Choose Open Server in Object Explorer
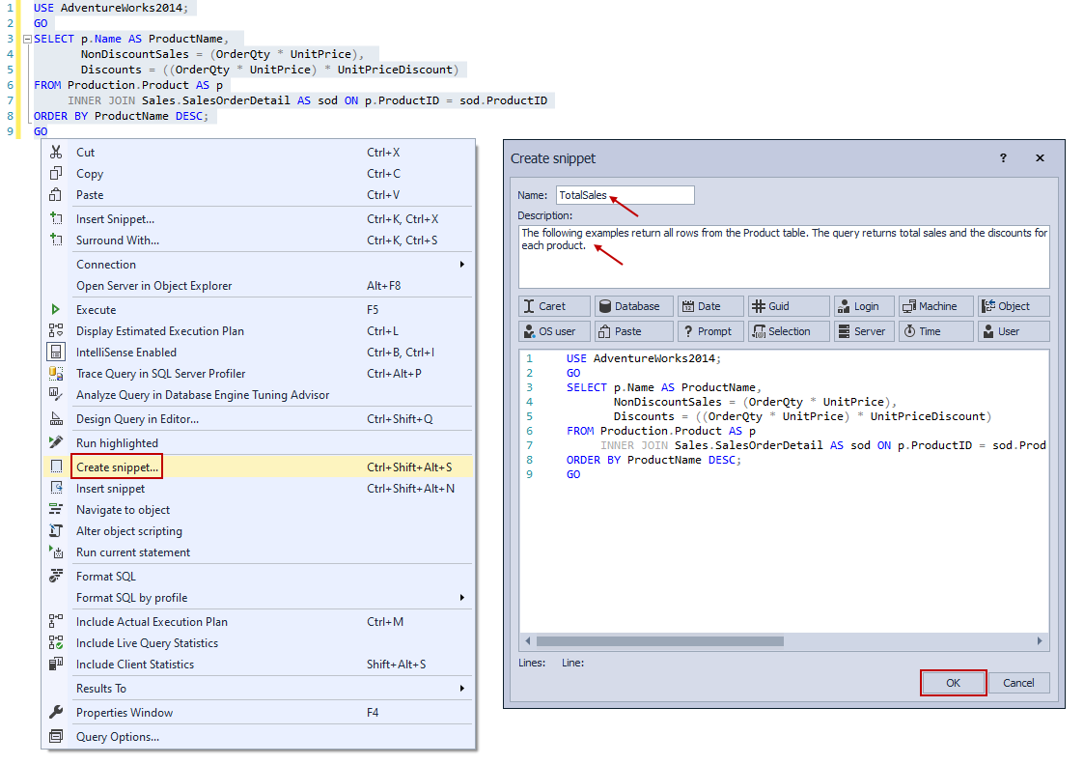 259,286
